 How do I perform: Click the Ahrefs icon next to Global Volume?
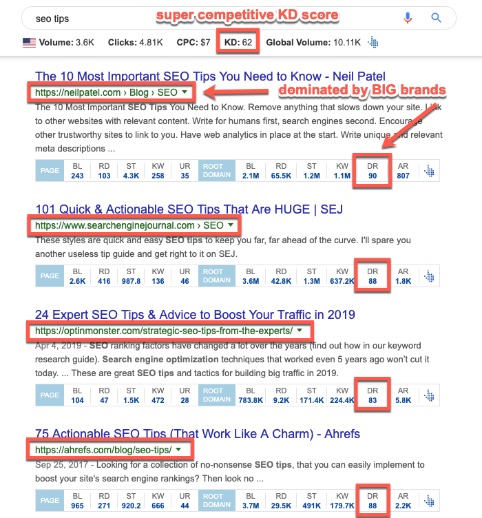(373, 42)
